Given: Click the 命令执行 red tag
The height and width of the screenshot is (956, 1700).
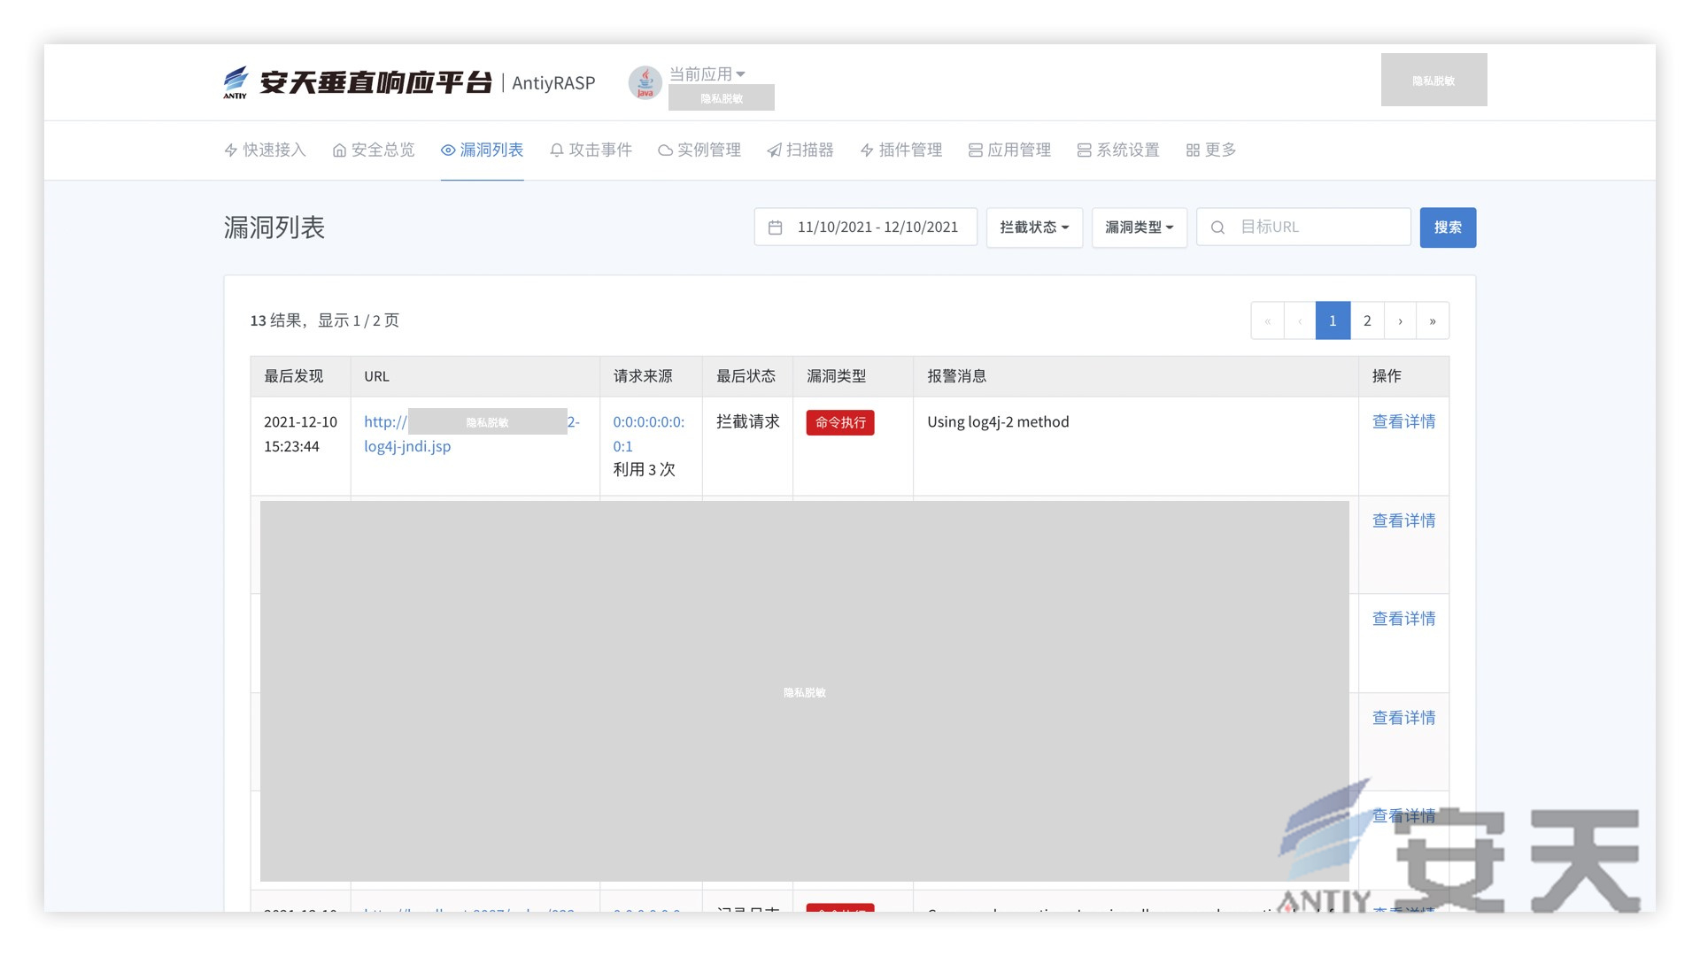Looking at the screenshot, I should pos(839,422).
